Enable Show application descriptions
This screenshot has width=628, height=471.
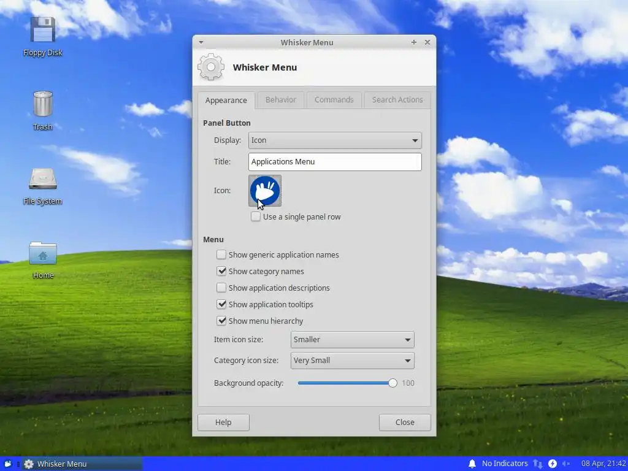221,288
